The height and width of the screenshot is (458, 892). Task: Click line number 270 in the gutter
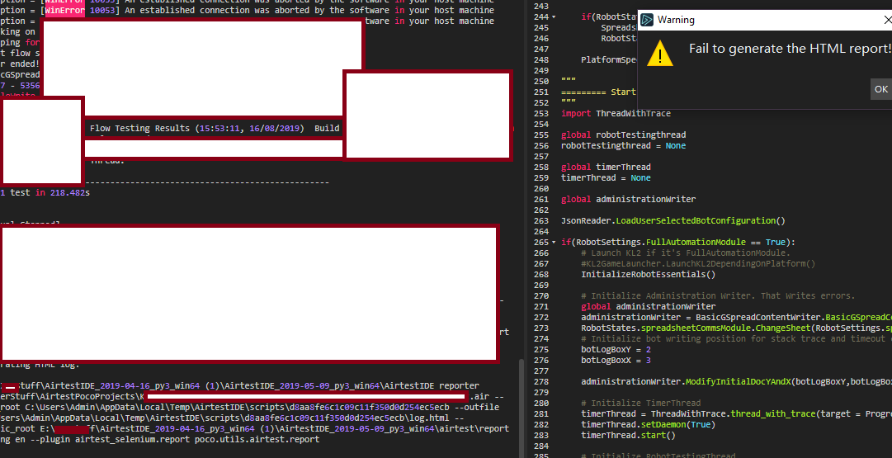coord(541,296)
